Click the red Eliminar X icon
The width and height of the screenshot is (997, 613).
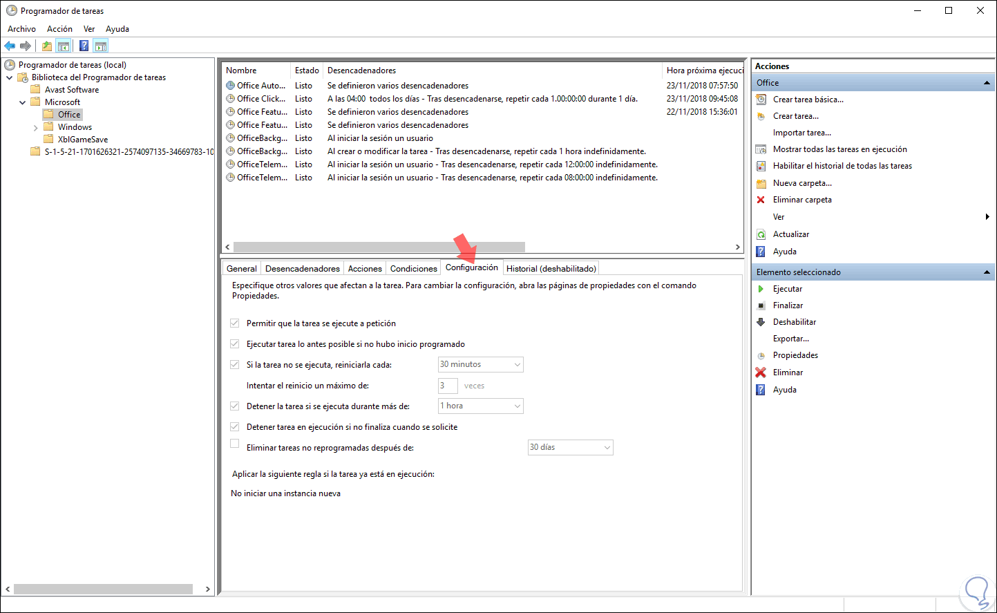[761, 372]
